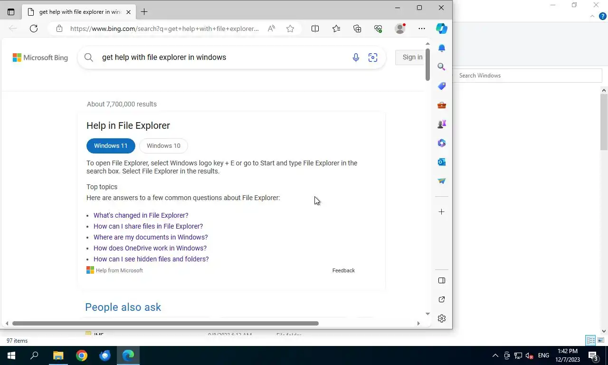Open "What's changed in File Explorer?"

[x=141, y=215]
